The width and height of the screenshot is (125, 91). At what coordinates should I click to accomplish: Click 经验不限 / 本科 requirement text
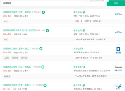(21, 34)
